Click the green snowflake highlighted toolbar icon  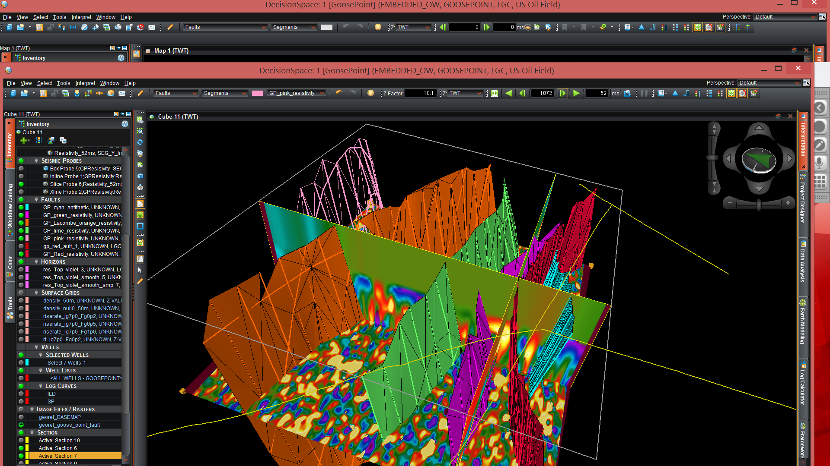[731, 93]
